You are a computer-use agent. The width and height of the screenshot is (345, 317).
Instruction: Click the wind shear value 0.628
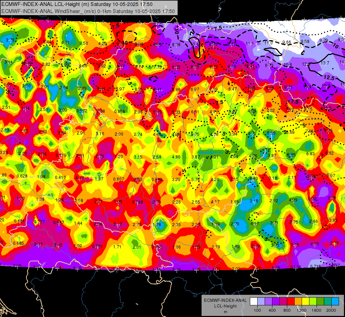(22, 176)
